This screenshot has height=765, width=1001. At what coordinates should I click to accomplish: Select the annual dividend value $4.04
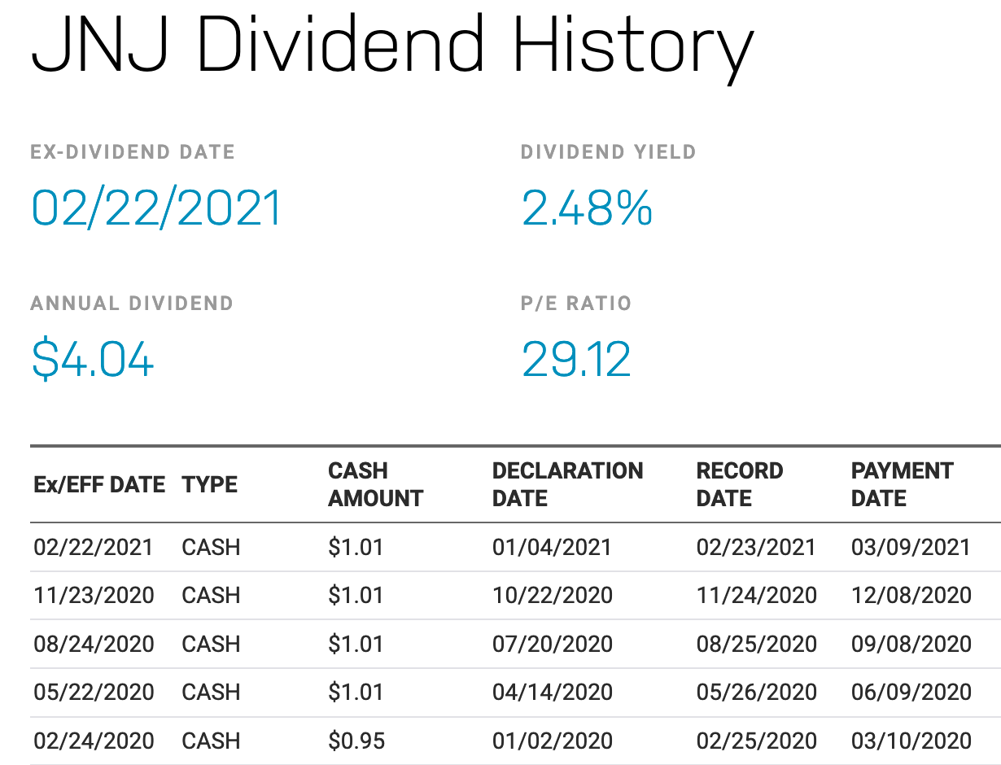point(93,359)
